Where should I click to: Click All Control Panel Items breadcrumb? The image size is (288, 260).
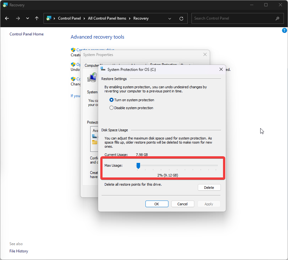point(107,18)
